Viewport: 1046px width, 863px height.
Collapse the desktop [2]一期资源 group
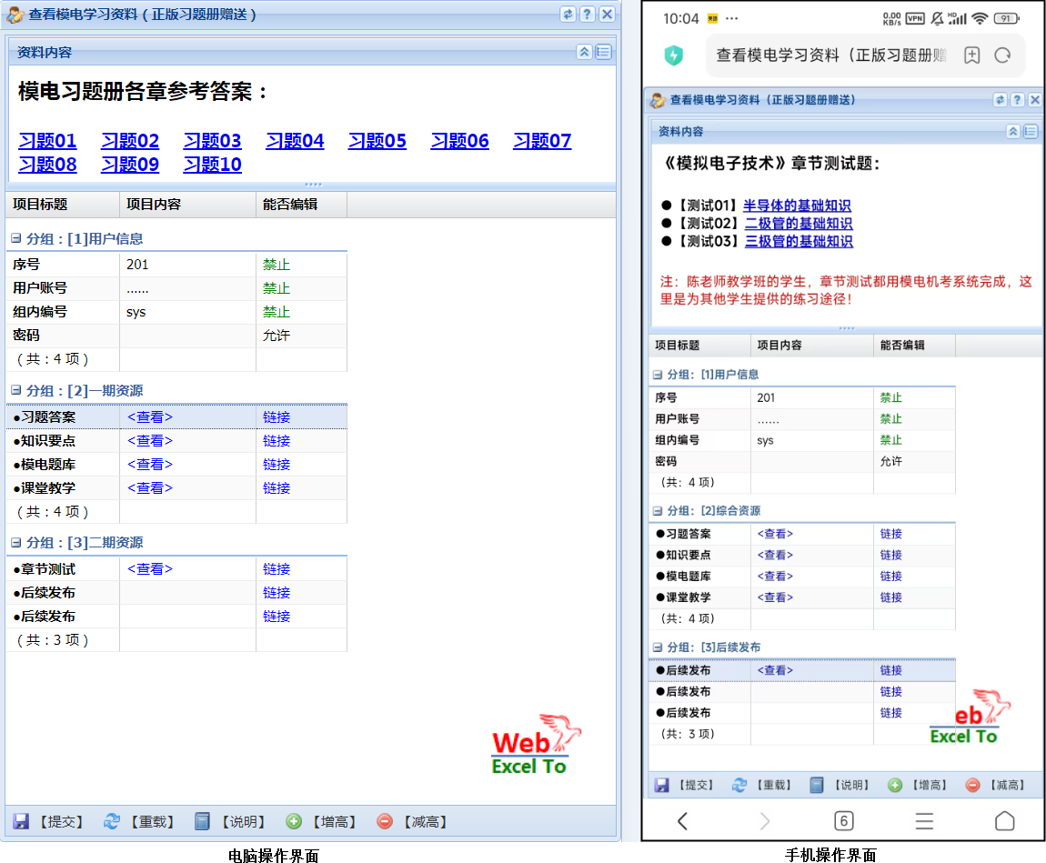click(16, 391)
